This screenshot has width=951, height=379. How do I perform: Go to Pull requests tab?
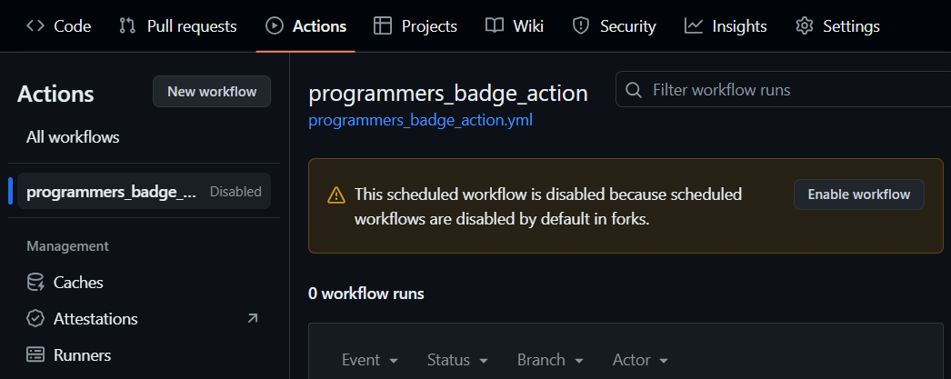[177, 26]
